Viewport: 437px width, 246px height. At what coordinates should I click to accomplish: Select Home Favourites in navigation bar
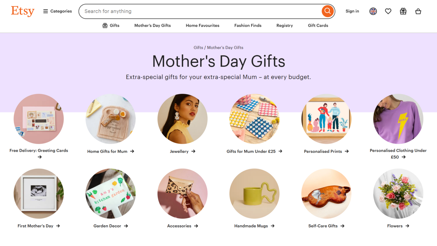pos(203,26)
